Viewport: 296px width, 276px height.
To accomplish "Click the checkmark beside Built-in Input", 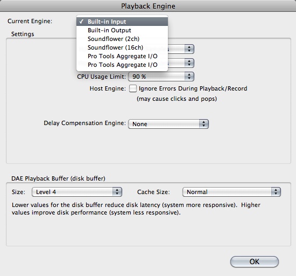I will [81, 22].
